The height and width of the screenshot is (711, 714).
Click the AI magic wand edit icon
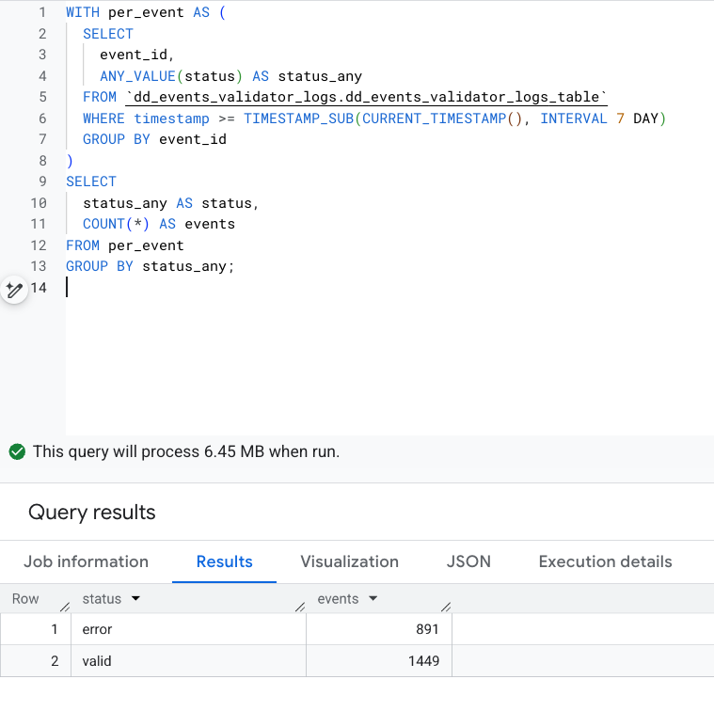[14, 290]
